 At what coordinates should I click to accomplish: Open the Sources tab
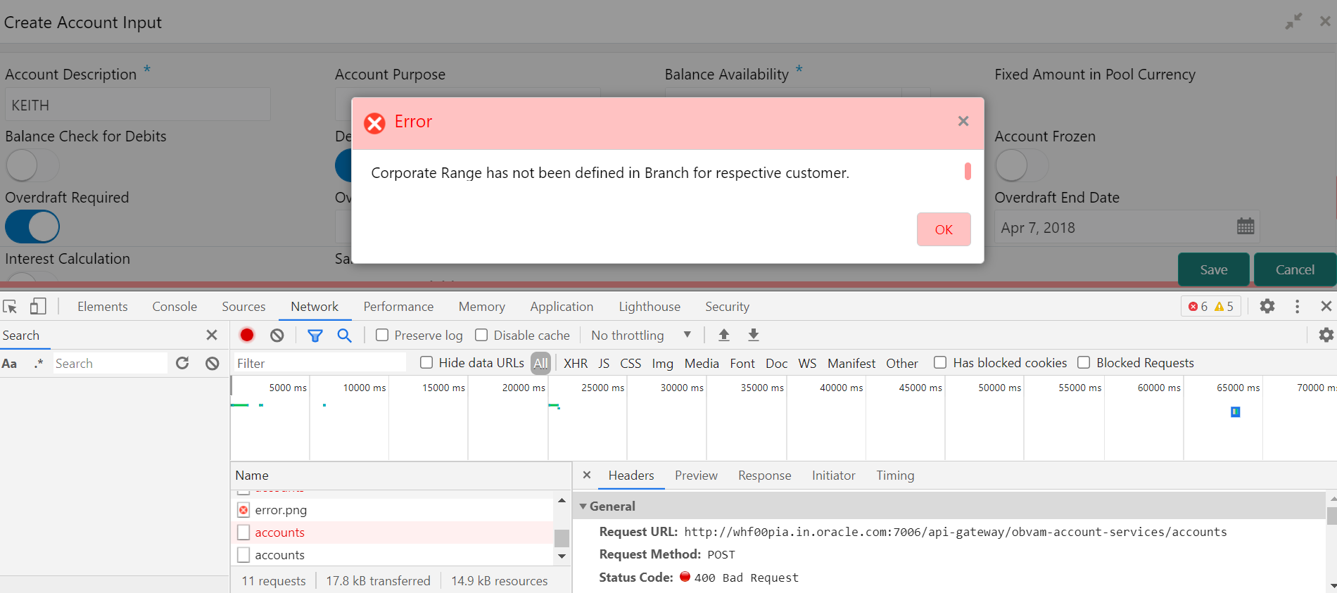click(243, 307)
